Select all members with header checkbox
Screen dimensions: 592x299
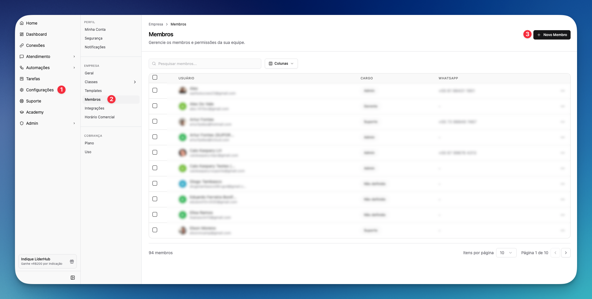[x=155, y=77]
